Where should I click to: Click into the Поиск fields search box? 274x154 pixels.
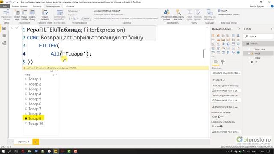258,36
